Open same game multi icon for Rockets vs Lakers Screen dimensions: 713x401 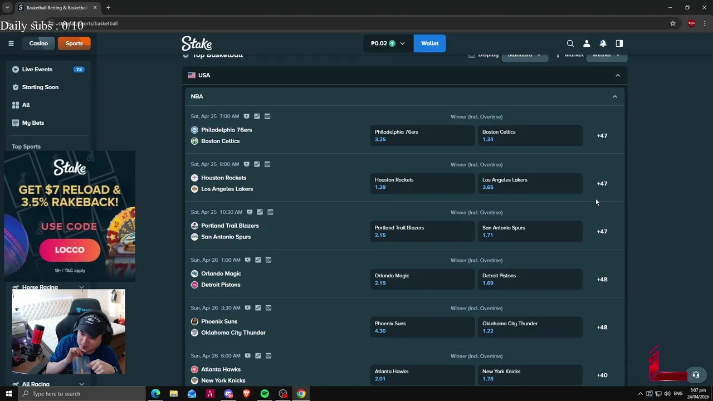267,164
